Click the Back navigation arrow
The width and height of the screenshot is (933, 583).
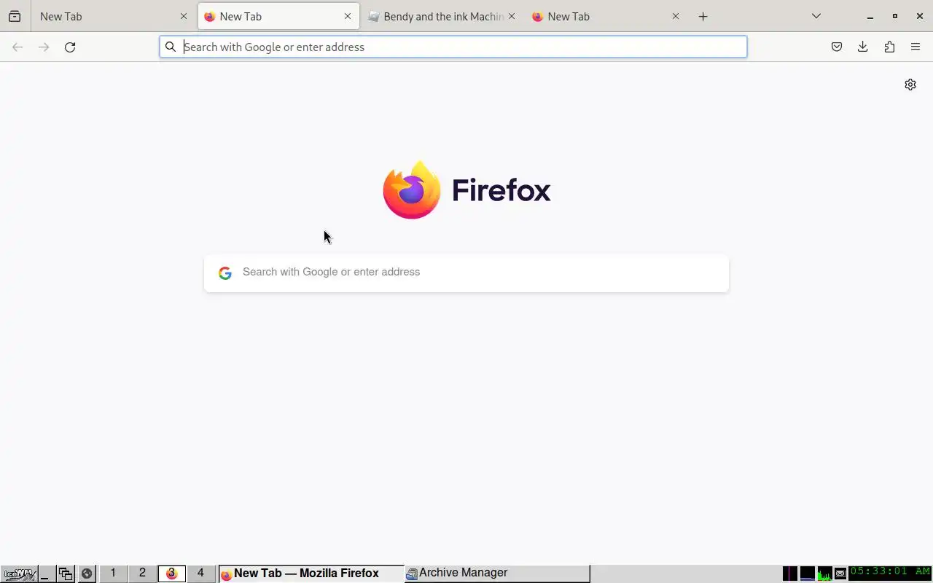coord(17,47)
